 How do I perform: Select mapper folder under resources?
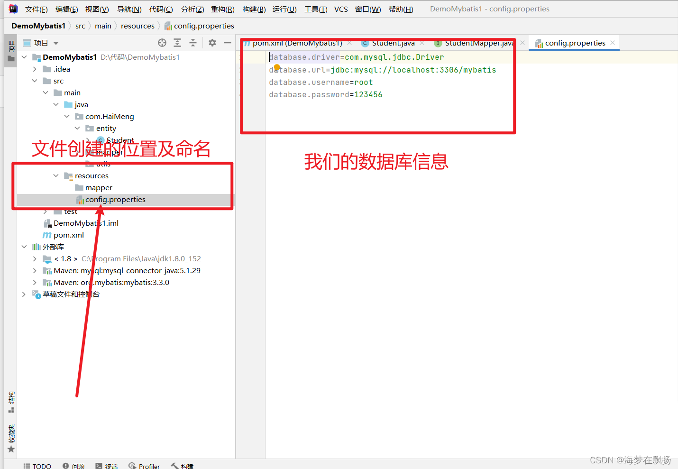pos(93,187)
